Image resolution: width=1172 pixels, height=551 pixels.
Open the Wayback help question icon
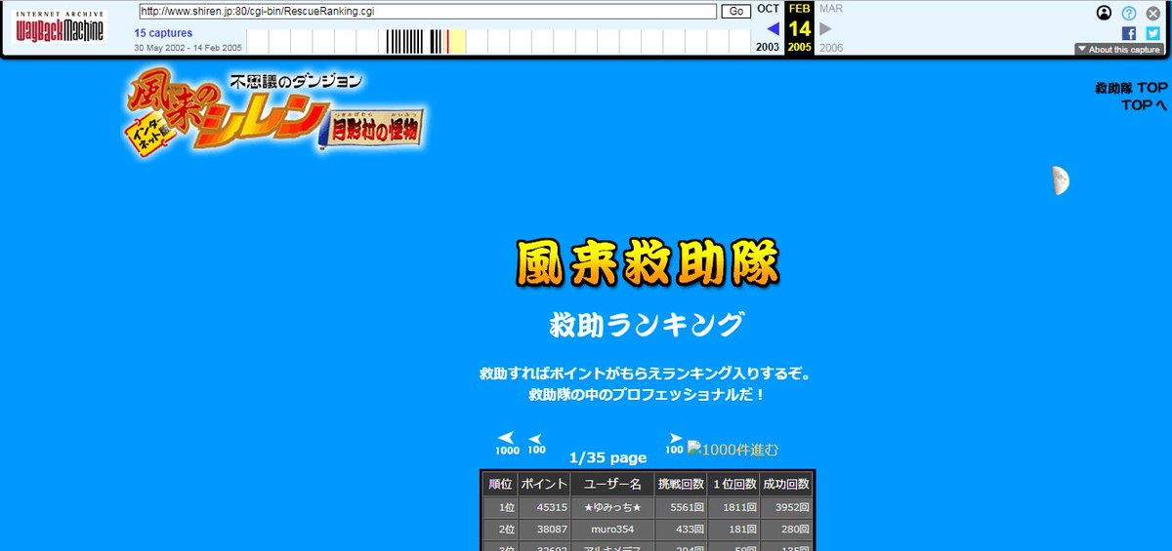(1129, 13)
